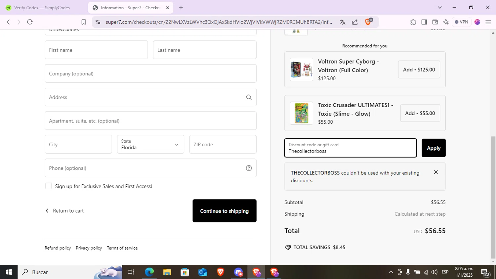Open the notifications center icon

pyautogui.click(x=485, y=273)
